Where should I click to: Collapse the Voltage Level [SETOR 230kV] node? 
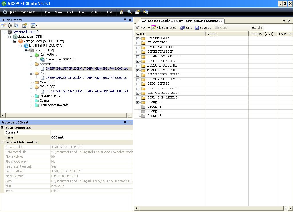(x=15, y=41)
